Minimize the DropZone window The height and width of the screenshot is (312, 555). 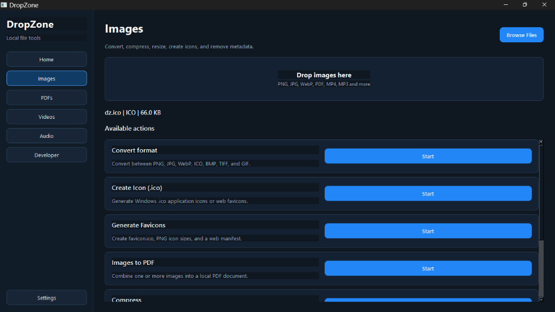point(506,4)
